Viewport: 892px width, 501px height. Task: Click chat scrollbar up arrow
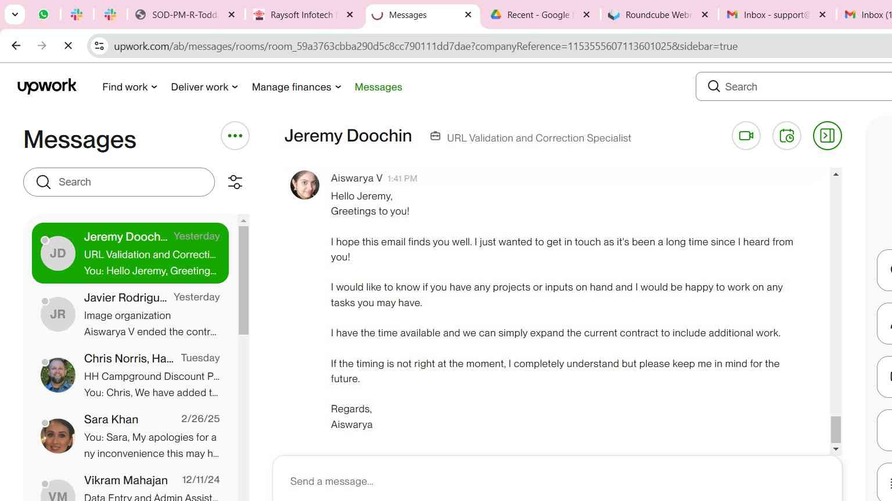coord(836,174)
